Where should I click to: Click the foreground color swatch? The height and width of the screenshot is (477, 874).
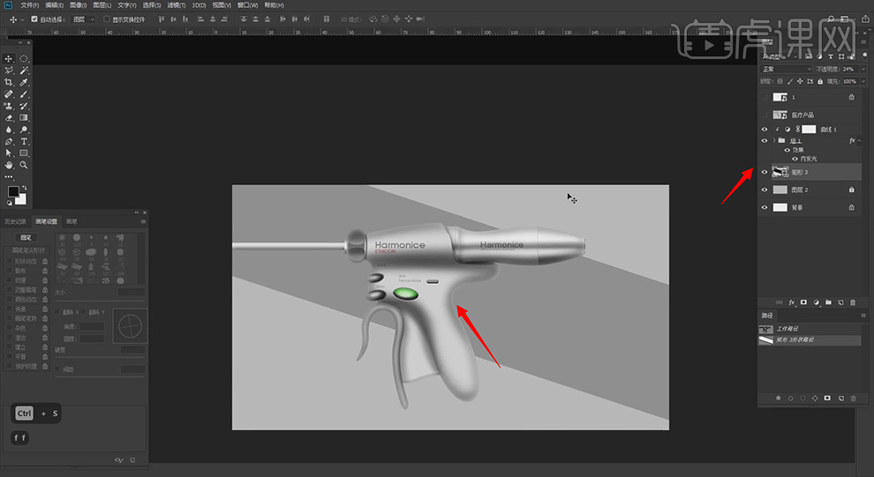13,191
